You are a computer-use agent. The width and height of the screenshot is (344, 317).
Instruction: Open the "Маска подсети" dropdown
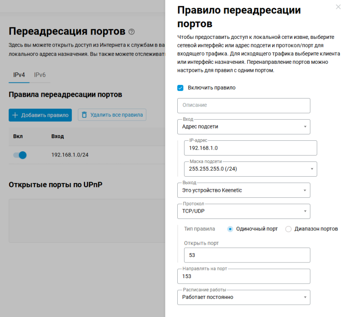250,169
